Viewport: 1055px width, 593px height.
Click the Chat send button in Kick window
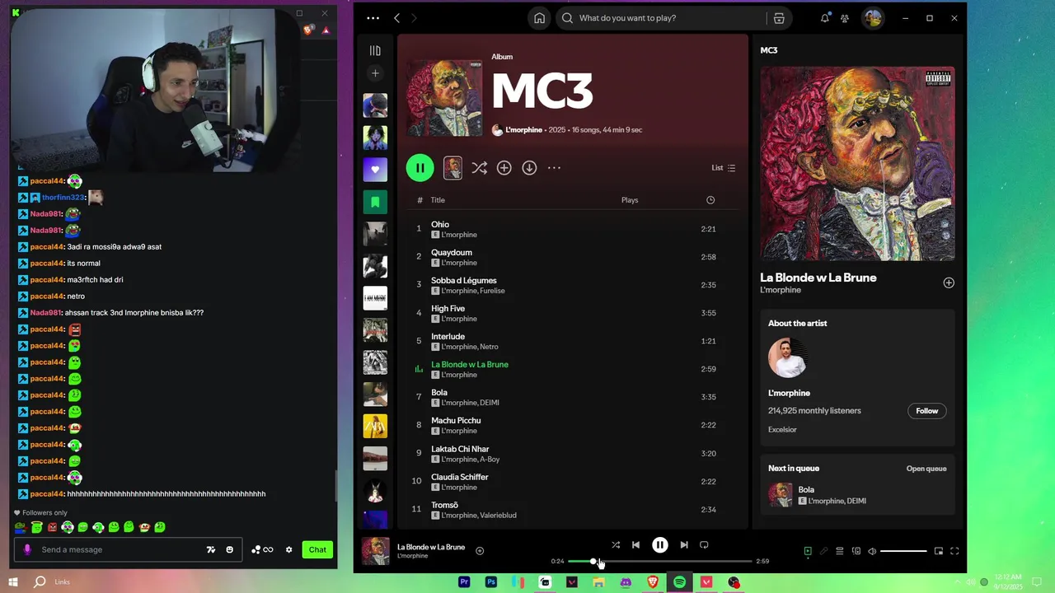point(317,549)
